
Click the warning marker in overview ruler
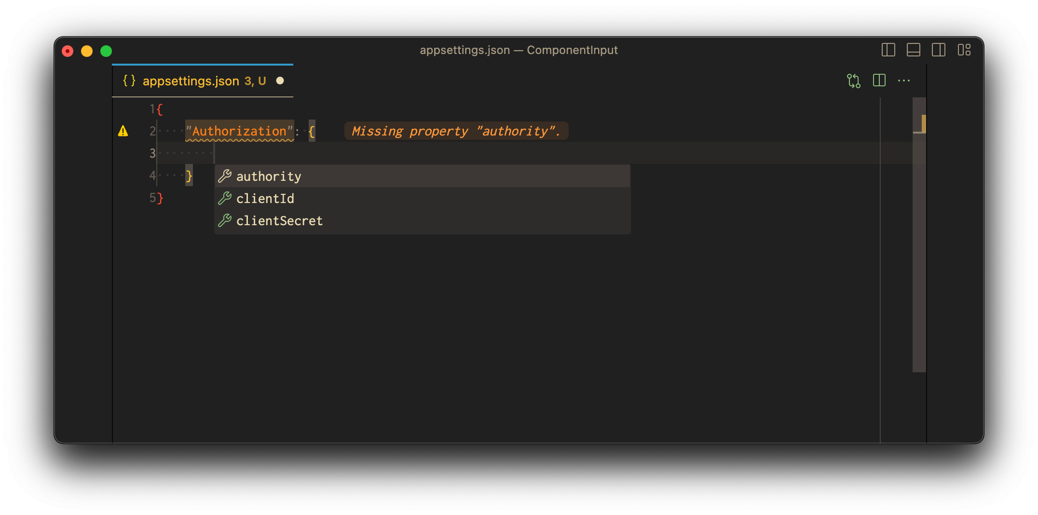(923, 123)
